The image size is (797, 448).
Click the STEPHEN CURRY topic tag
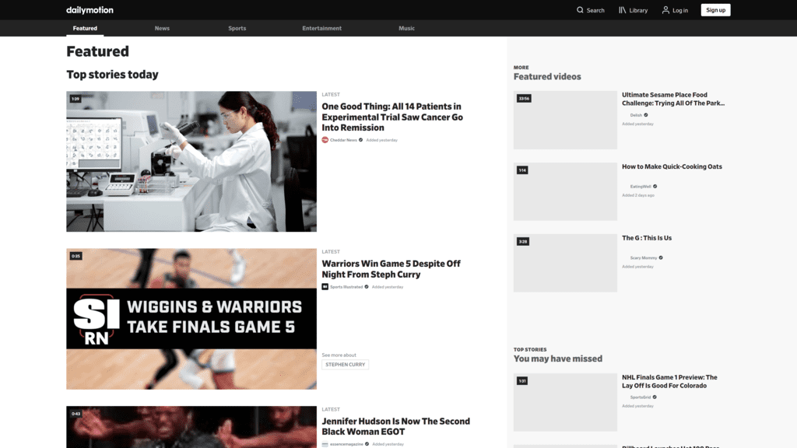tap(345, 365)
